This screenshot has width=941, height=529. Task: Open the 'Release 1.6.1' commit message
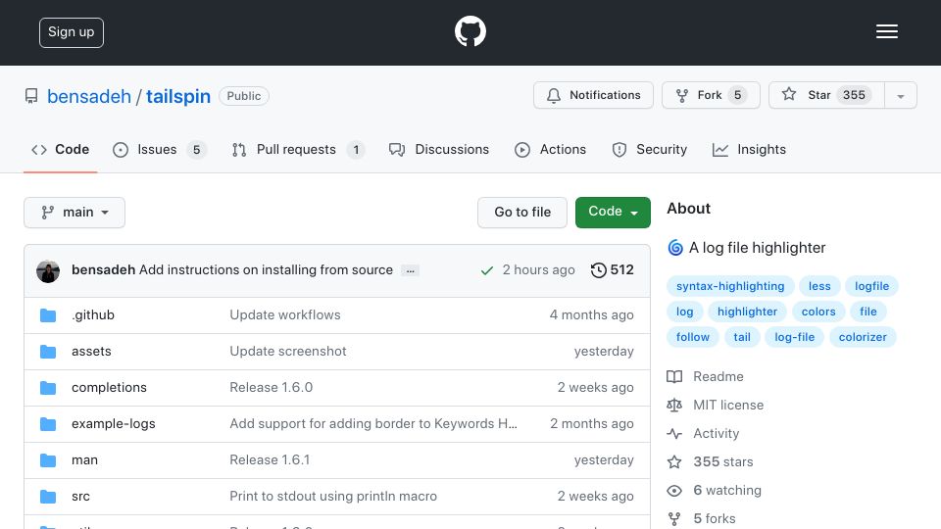coord(271,460)
